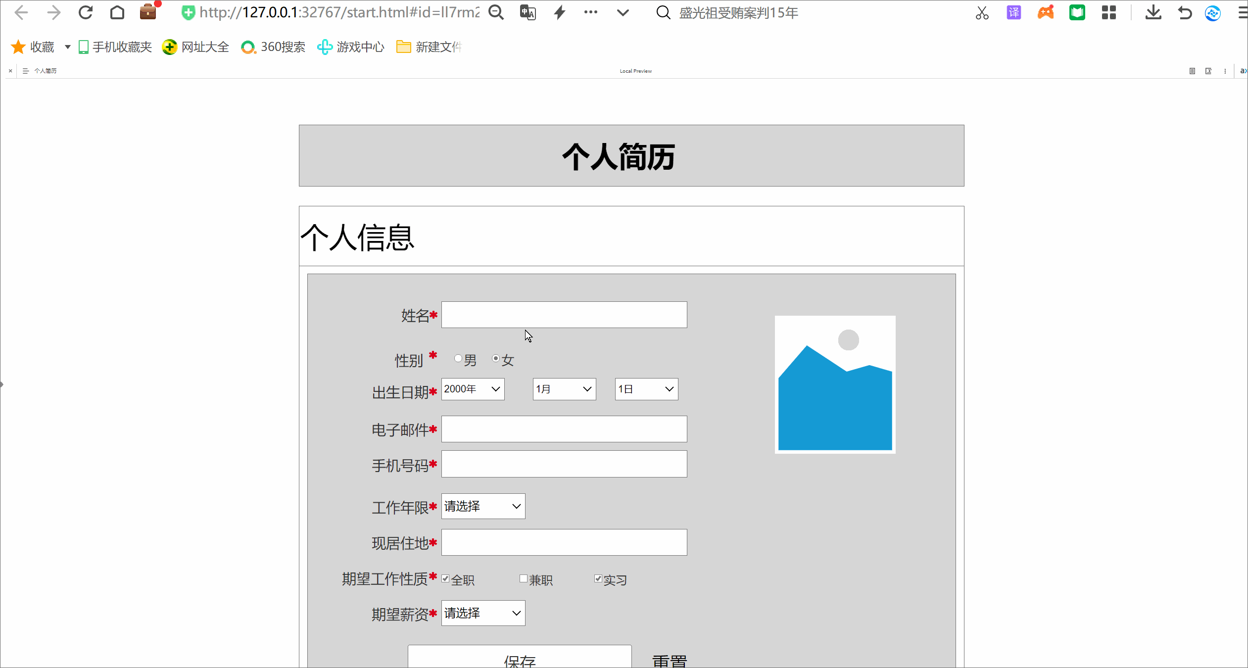Open the 网址大全 bookmark item

[x=196, y=47]
